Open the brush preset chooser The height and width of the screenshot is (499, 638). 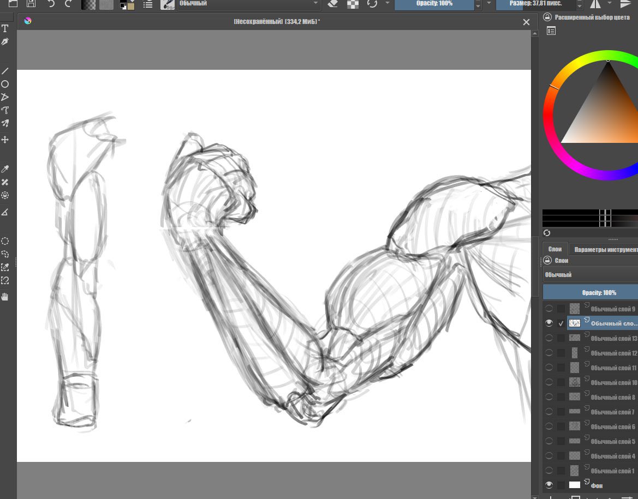pyautogui.click(x=167, y=4)
